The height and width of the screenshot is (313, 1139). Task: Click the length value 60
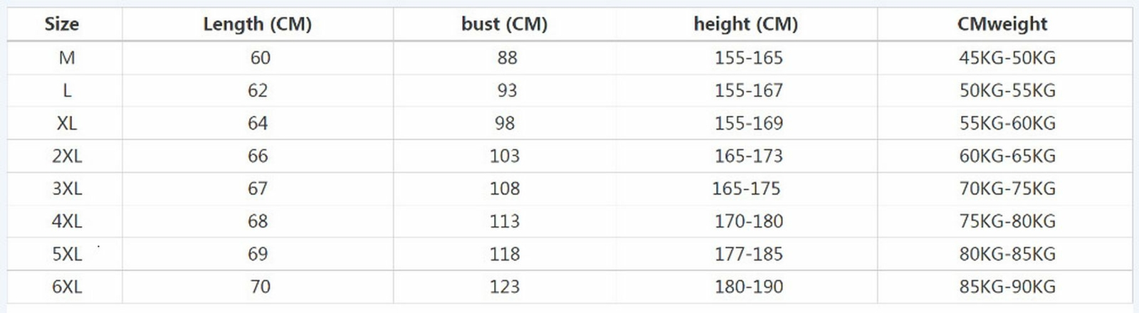[x=261, y=58]
